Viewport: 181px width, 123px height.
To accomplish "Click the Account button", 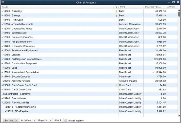I will (9, 120).
